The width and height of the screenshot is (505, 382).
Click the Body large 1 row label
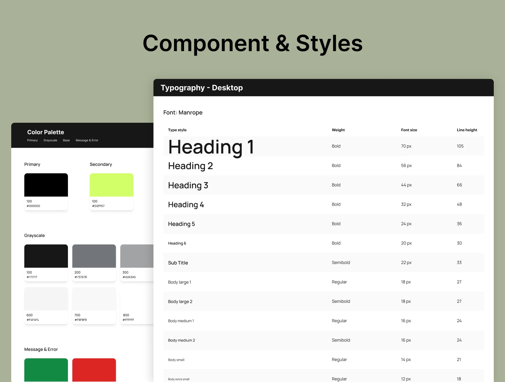[180, 282]
